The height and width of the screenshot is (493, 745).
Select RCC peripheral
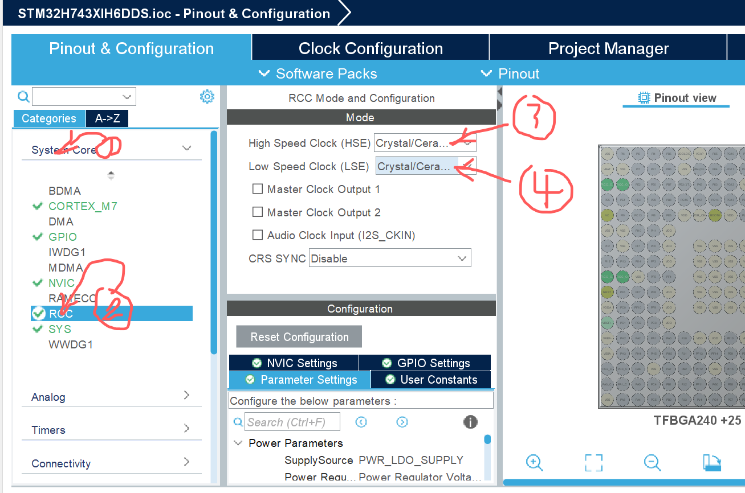coord(112,314)
